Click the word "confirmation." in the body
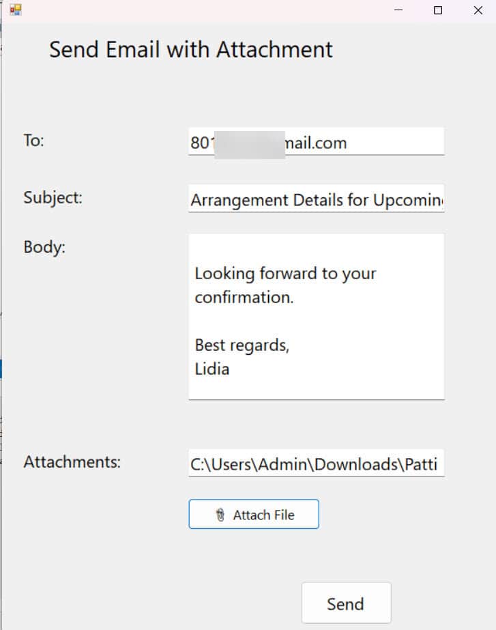496x630 pixels. (244, 298)
